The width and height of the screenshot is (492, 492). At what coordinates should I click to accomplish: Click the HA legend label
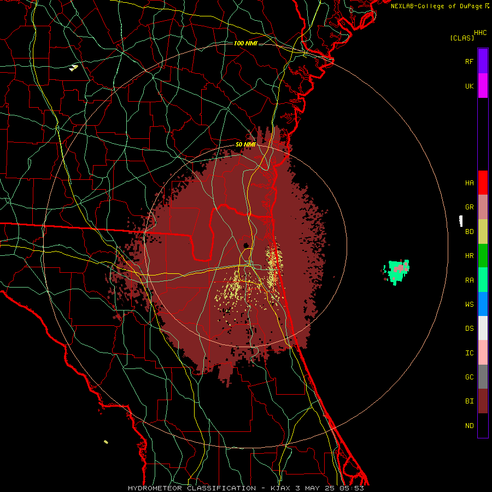(x=469, y=183)
